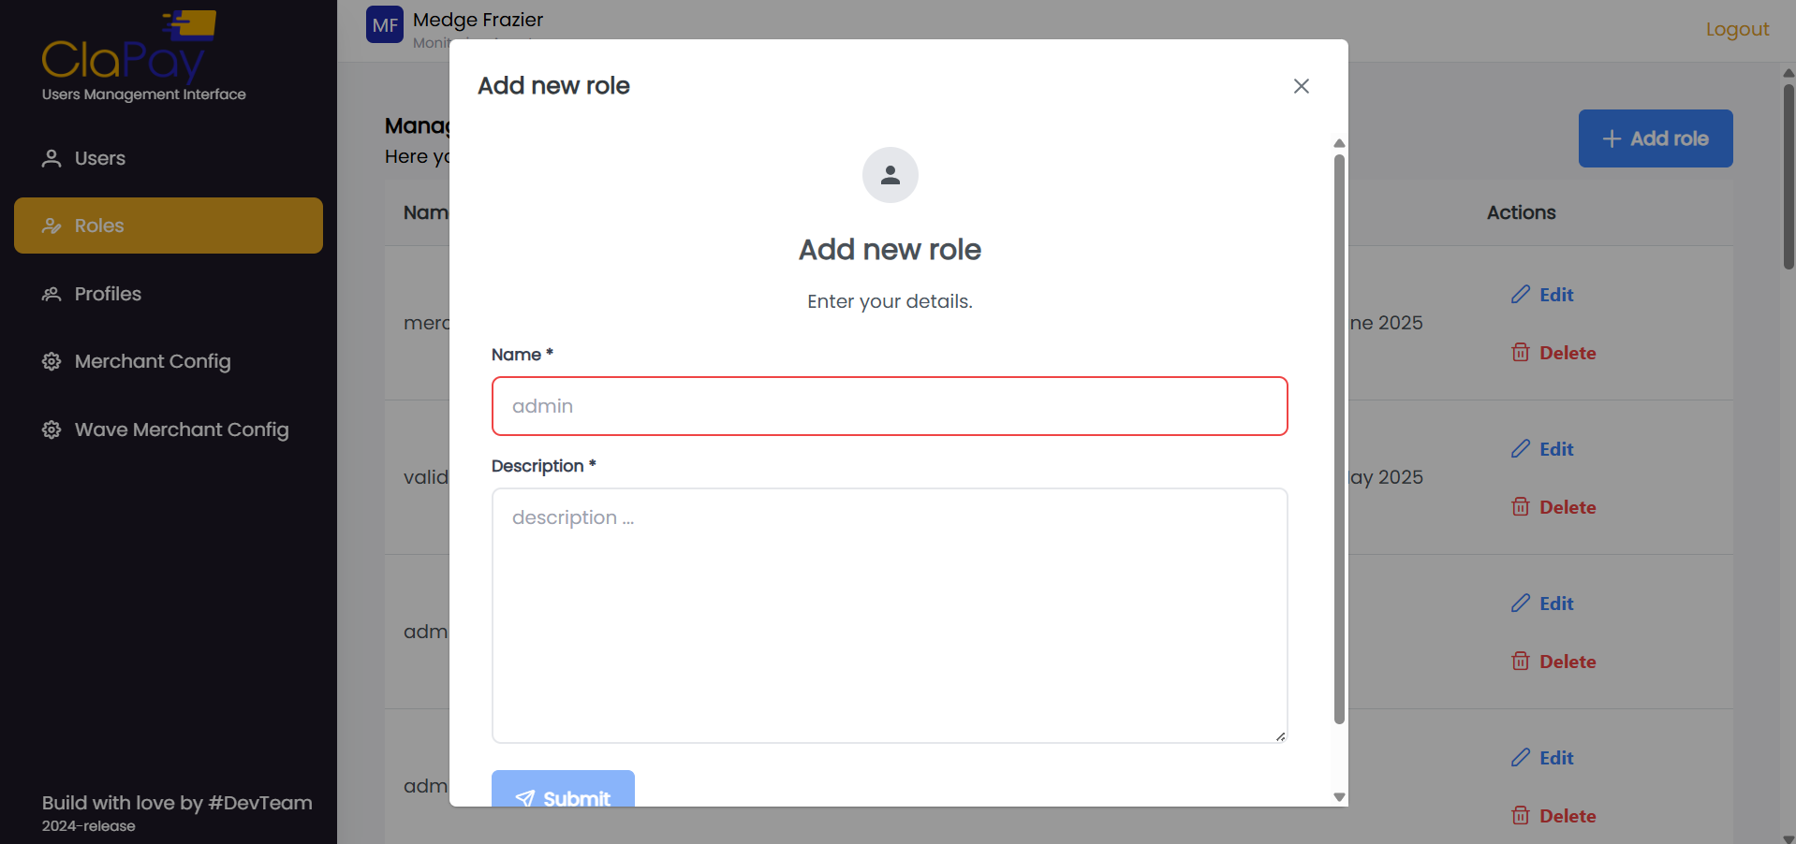
Task: Click the plus icon on the Add role button
Action: (1612, 138)
